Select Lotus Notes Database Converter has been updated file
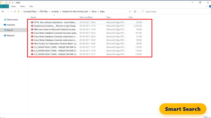The height and width of the screenshot is (118, 211). [86, 33]
